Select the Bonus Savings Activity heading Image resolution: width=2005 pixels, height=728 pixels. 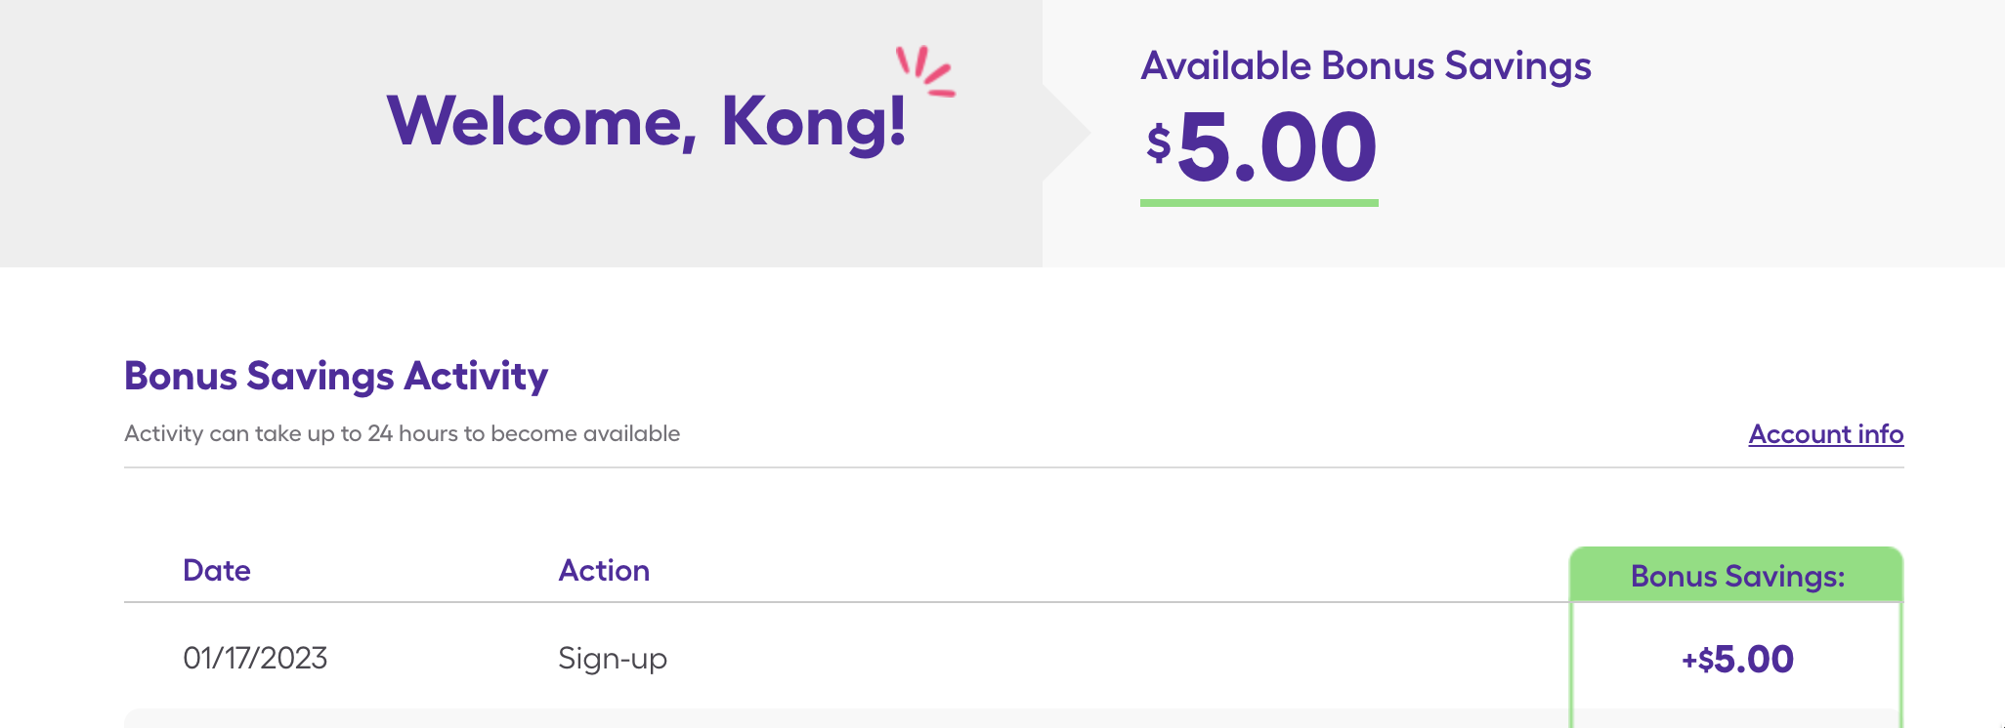(x=335, y=376)
